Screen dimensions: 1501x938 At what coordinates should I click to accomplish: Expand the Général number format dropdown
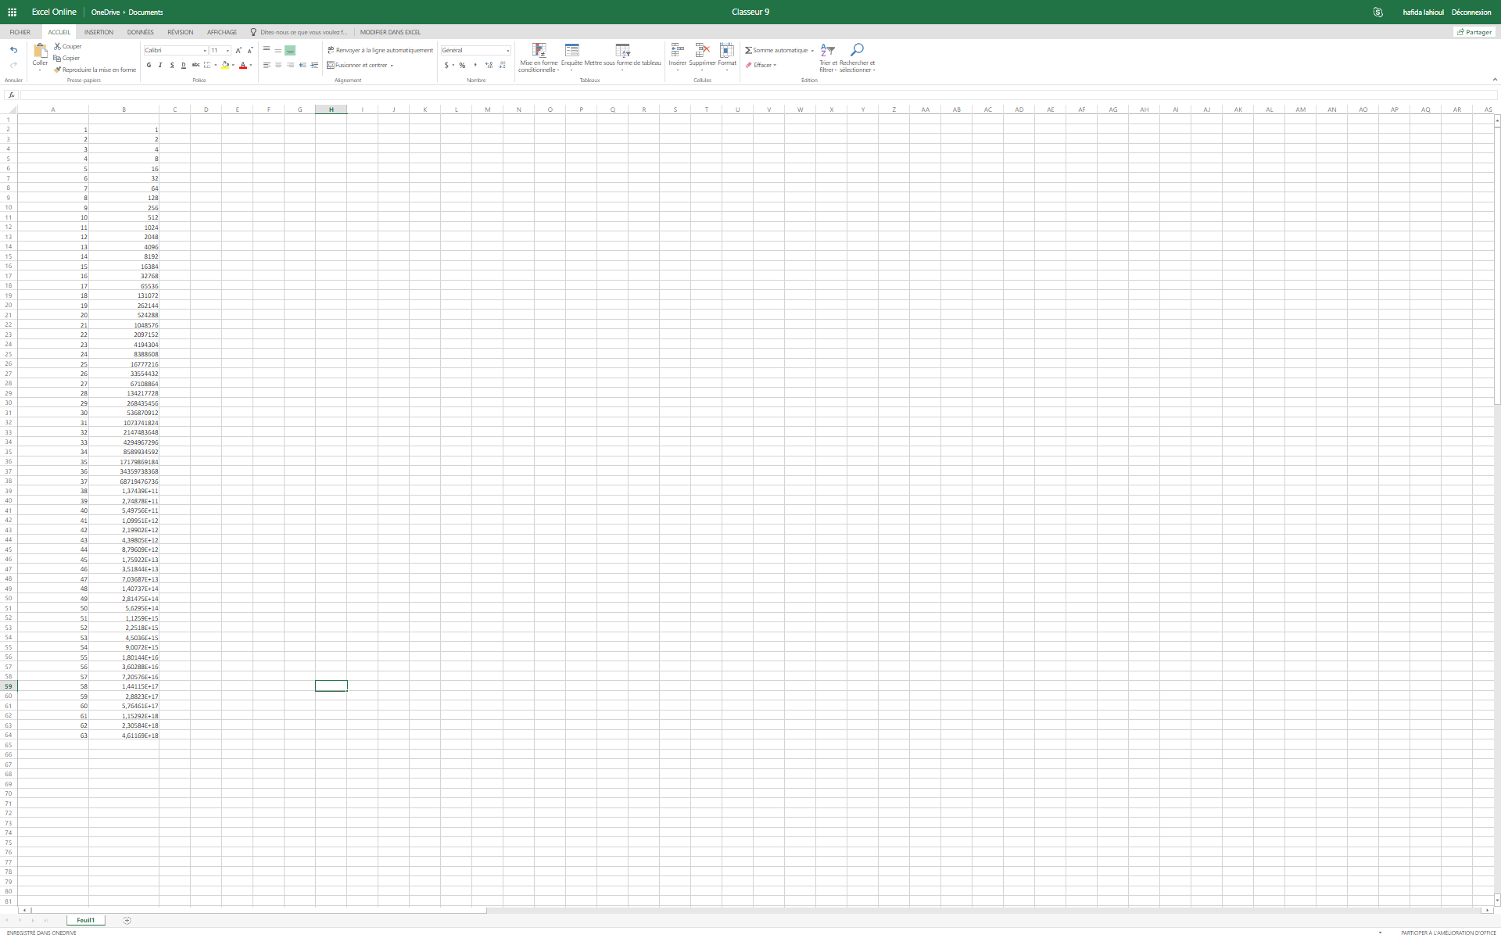(507, 50)
